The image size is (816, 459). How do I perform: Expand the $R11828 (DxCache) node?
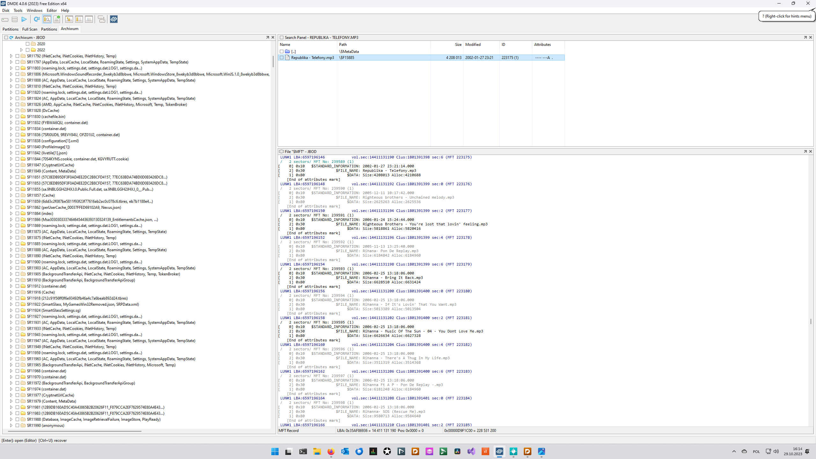click(x=11, y=111)
